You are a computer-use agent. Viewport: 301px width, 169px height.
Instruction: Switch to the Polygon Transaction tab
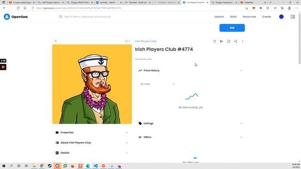pos(224,2)
